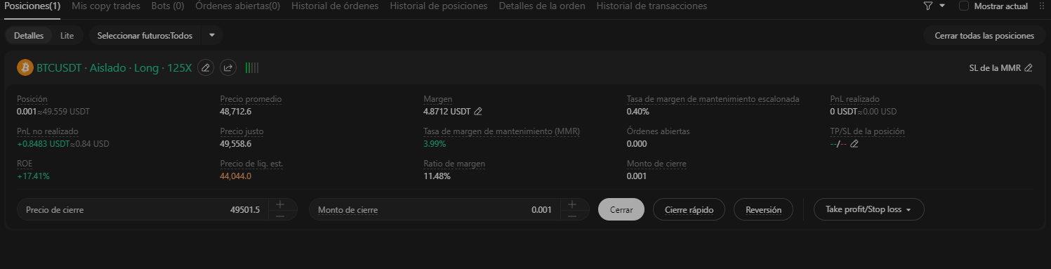Viewport: 1051px width, 269px height.
Task: Edit margin pencil next to 4.8712 USDT
Action: coord(478,111)
